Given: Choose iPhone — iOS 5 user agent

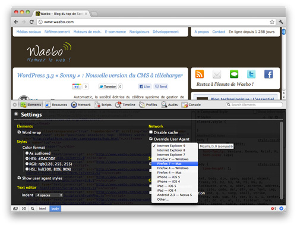Looking at the screenshot, I should pos(175,177).
